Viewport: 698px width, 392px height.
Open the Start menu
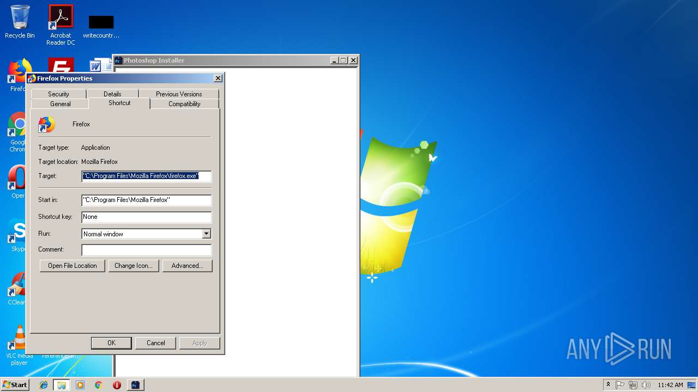pos(15,385)
